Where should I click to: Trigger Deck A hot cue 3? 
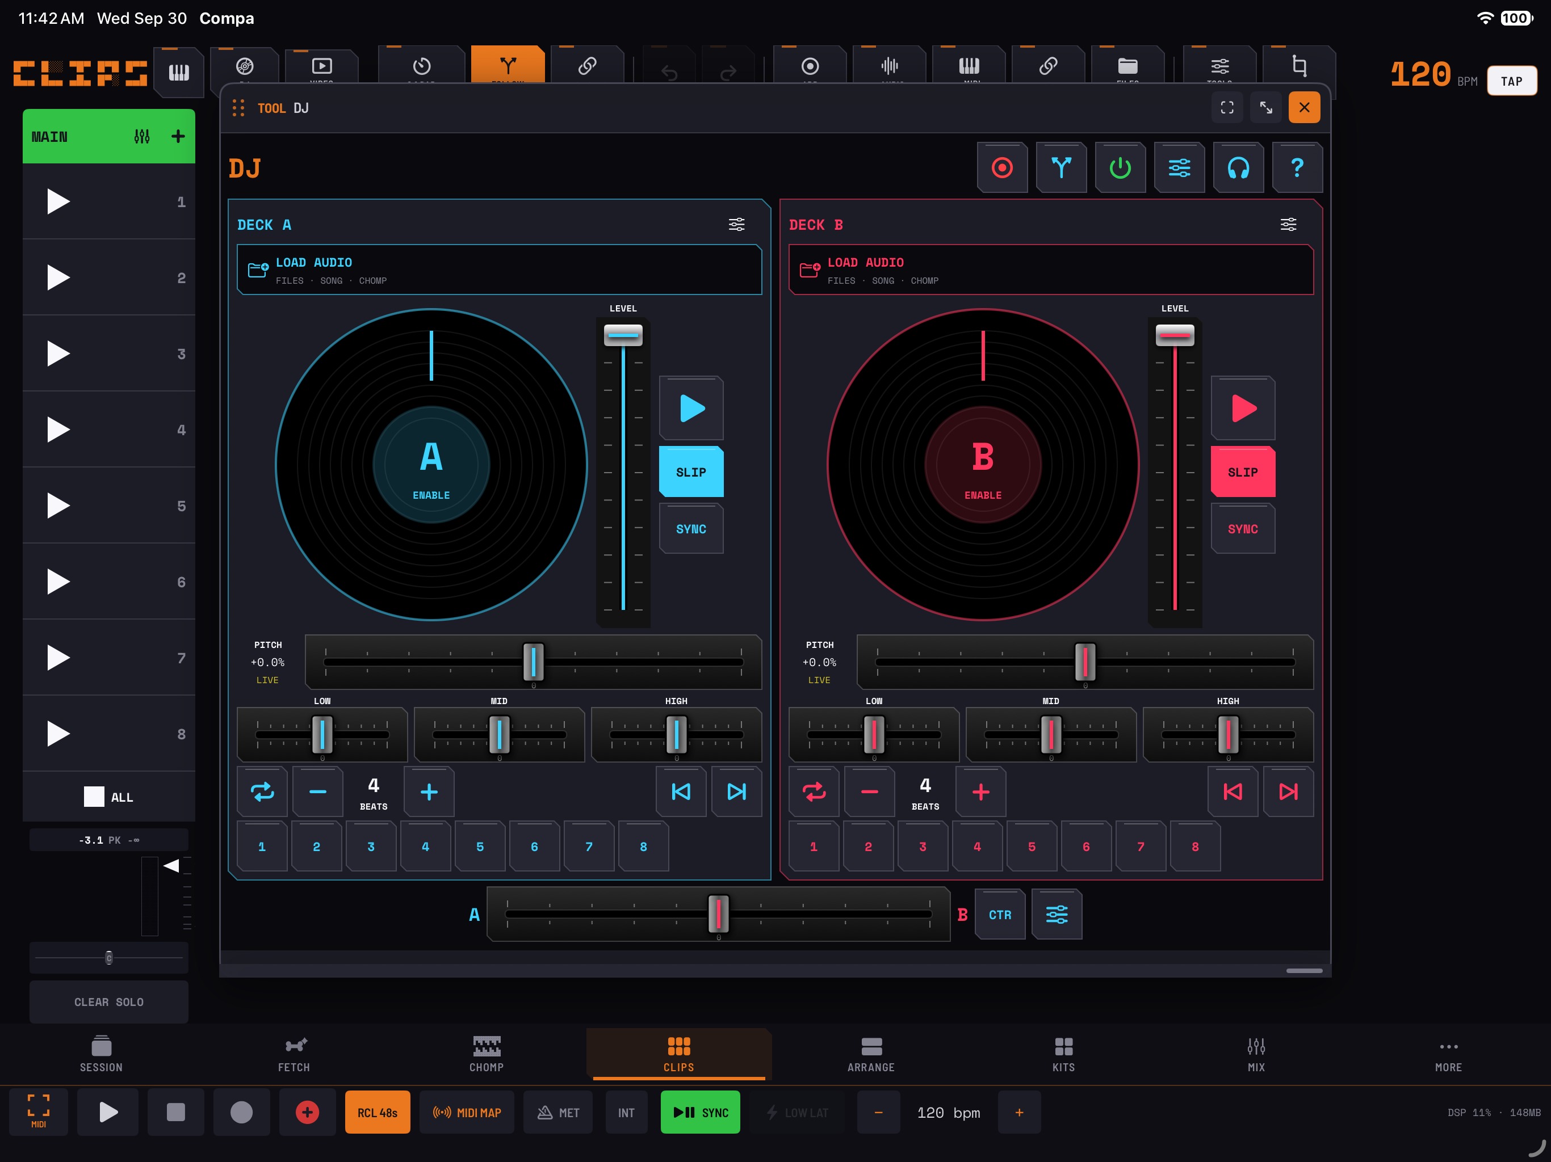point(371,847)
